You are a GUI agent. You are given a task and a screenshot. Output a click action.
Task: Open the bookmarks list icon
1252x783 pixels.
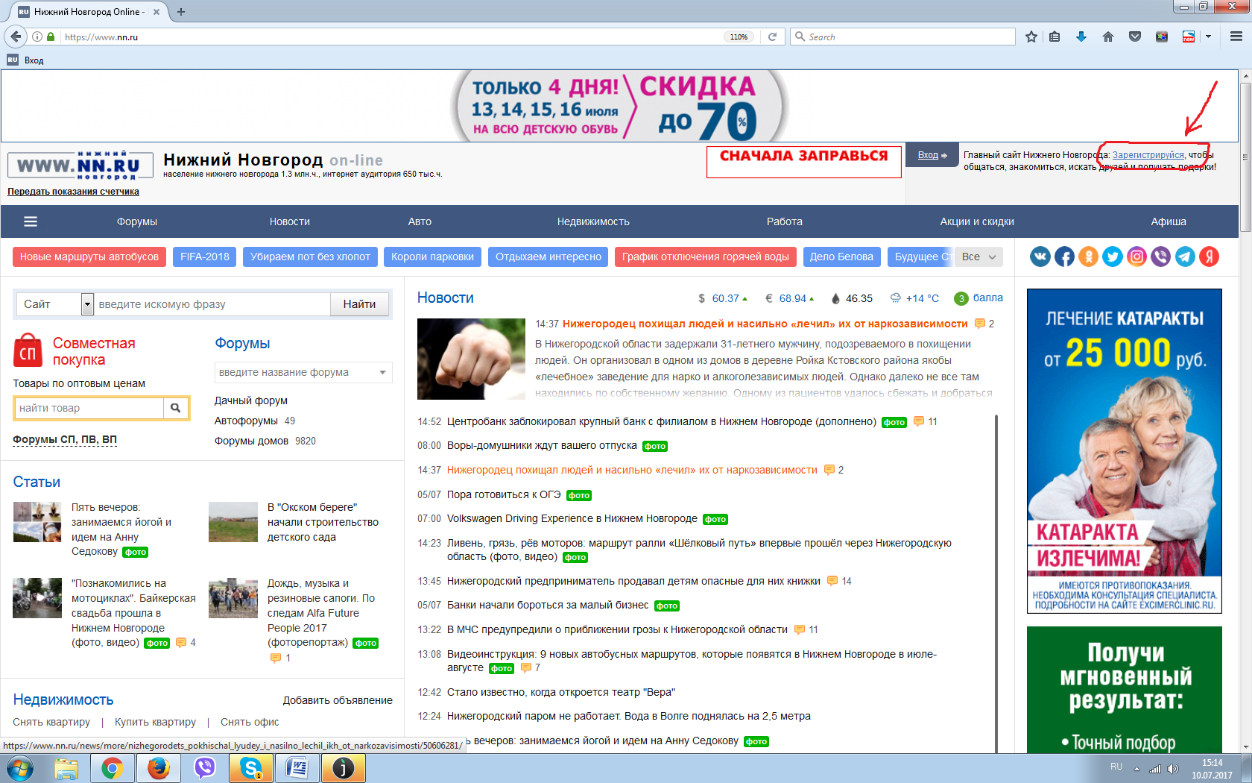pyautogui.click(x=1055, y=37)
